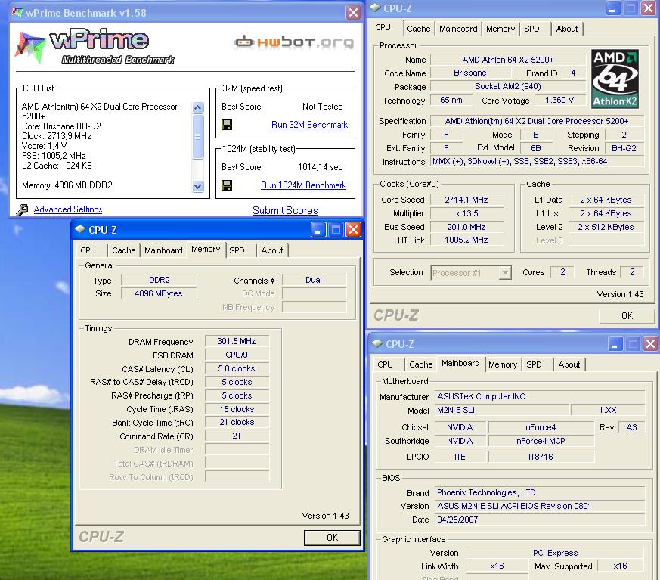Click the BIOS Brand 'Phoenix Technologies, LTD'
The image size is (660, 580).
tap(540, 492)
